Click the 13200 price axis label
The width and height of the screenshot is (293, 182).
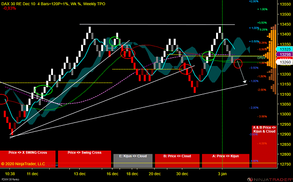coord(285,74)
